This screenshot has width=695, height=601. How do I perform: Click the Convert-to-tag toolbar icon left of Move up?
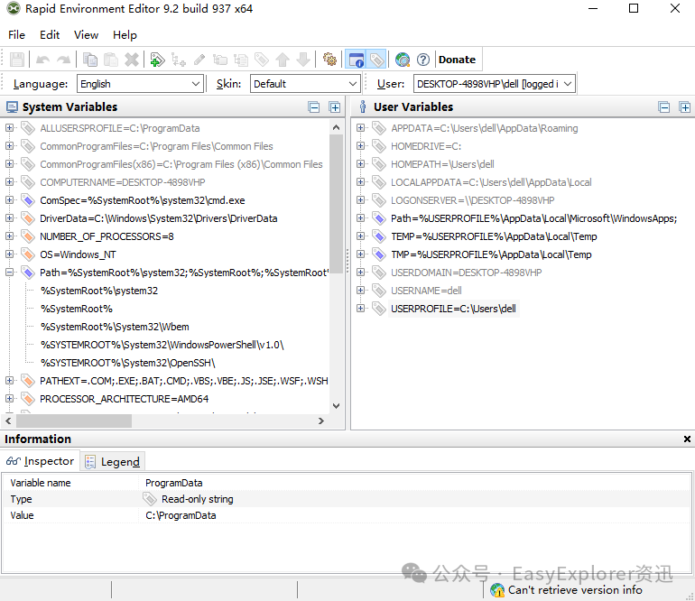click(262, 60)
